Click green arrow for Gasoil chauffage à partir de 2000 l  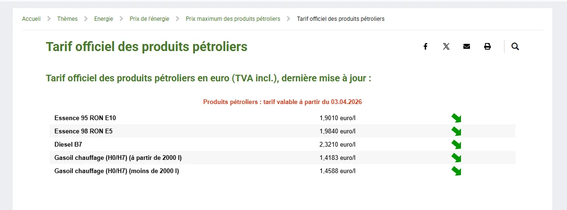(x=456, y=157)
